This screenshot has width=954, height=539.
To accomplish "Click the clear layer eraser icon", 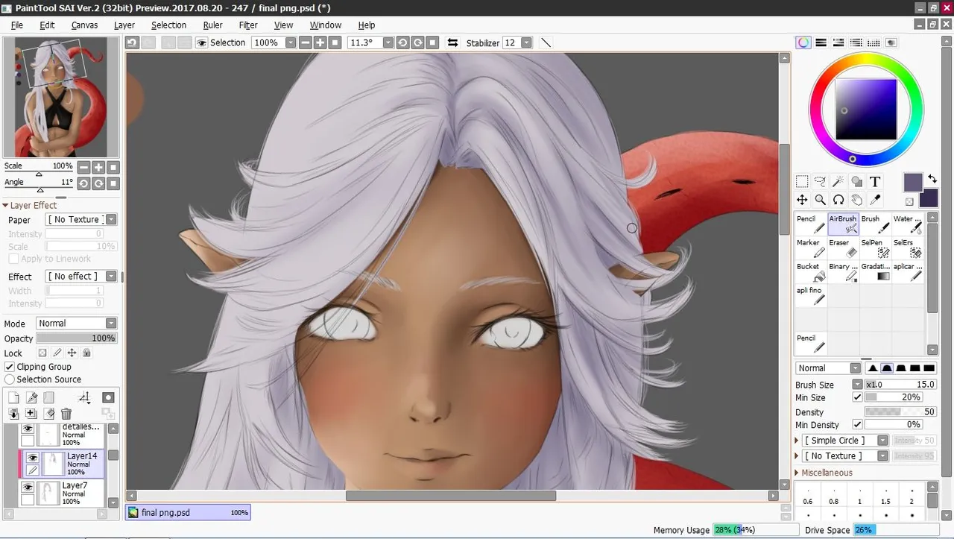I will pyautogui.click(x=49, y=414).
